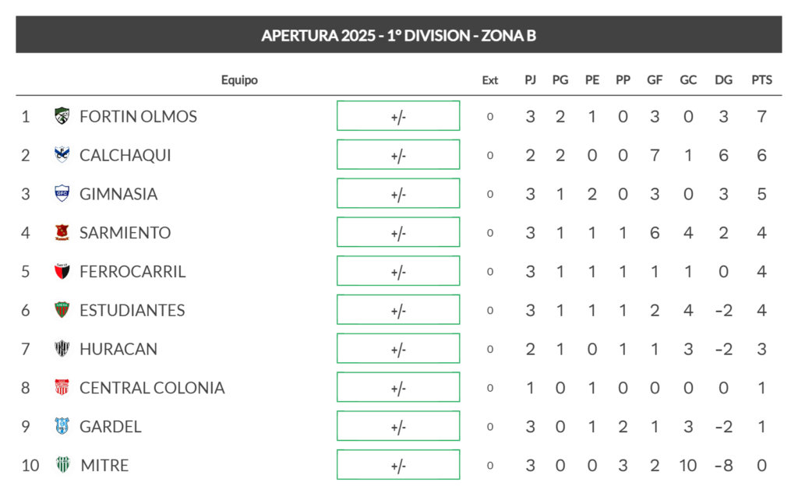This screenshot has height=500, width=798.
Task: Click the Gardel team crest
Action: (x=62, y=427)
